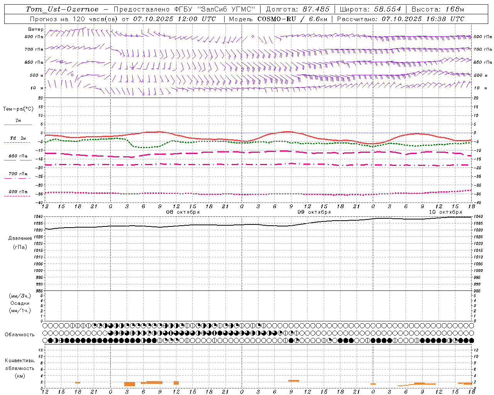The width and height of the screenshot is (494, 395).
Task: Click the Модель COSMO-RU / 6.6км text
Action: (278, 19)
